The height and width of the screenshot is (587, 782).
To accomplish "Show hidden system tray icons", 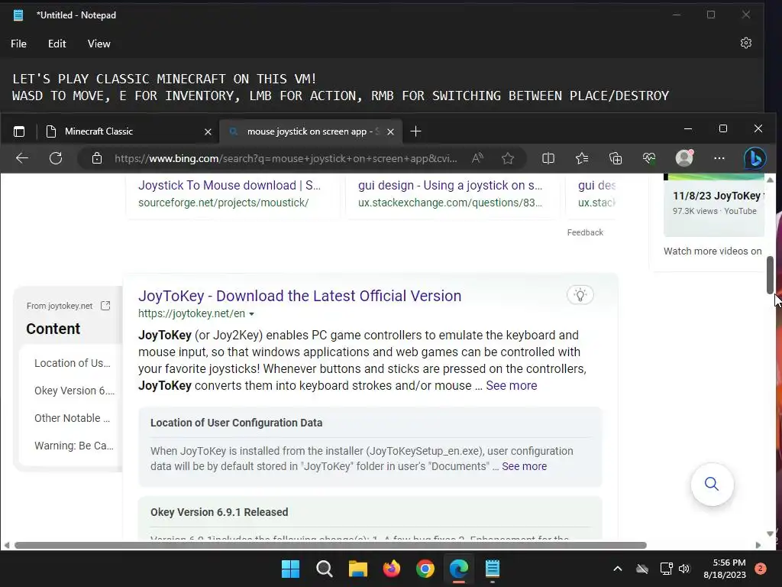I will [x=617, y=569].
